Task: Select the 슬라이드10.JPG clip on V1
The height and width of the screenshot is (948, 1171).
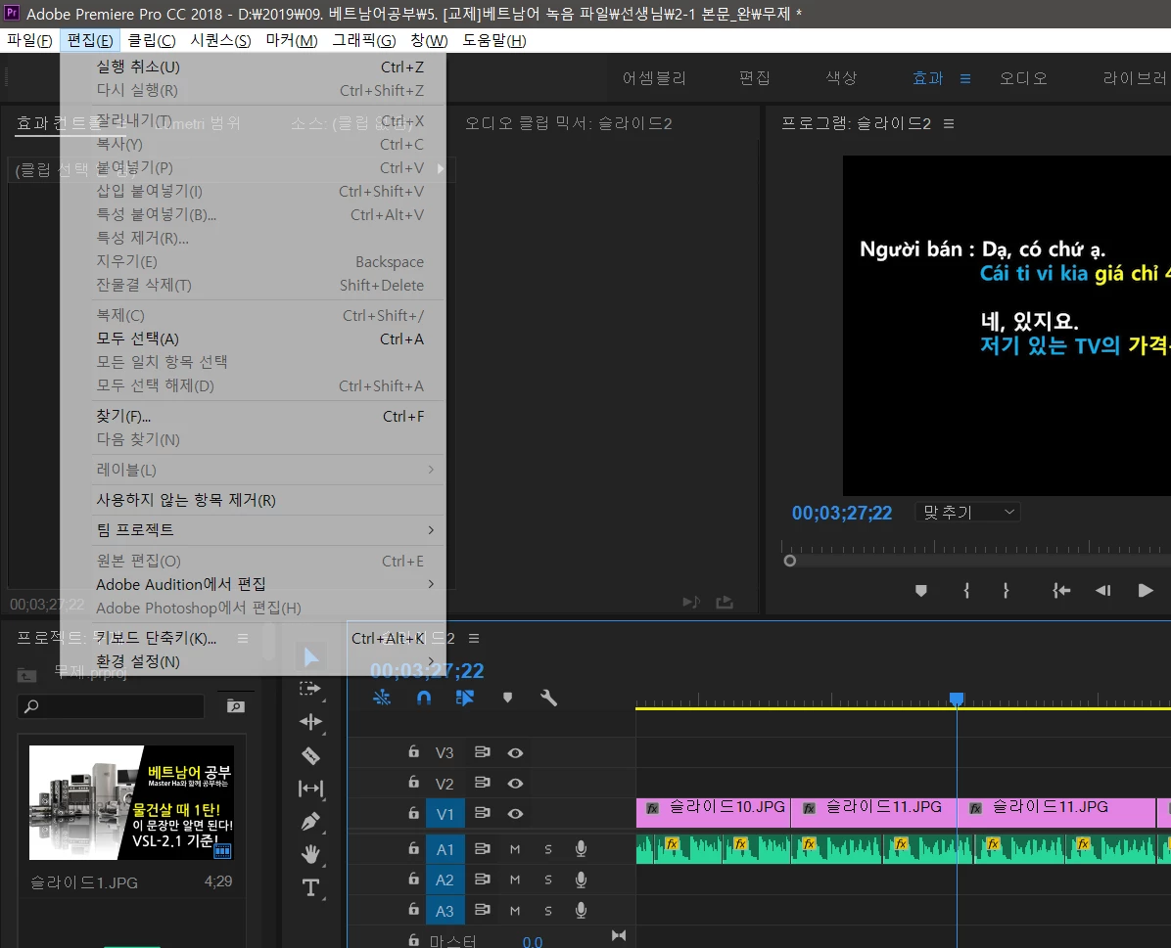Action: (x=713, y=813)
